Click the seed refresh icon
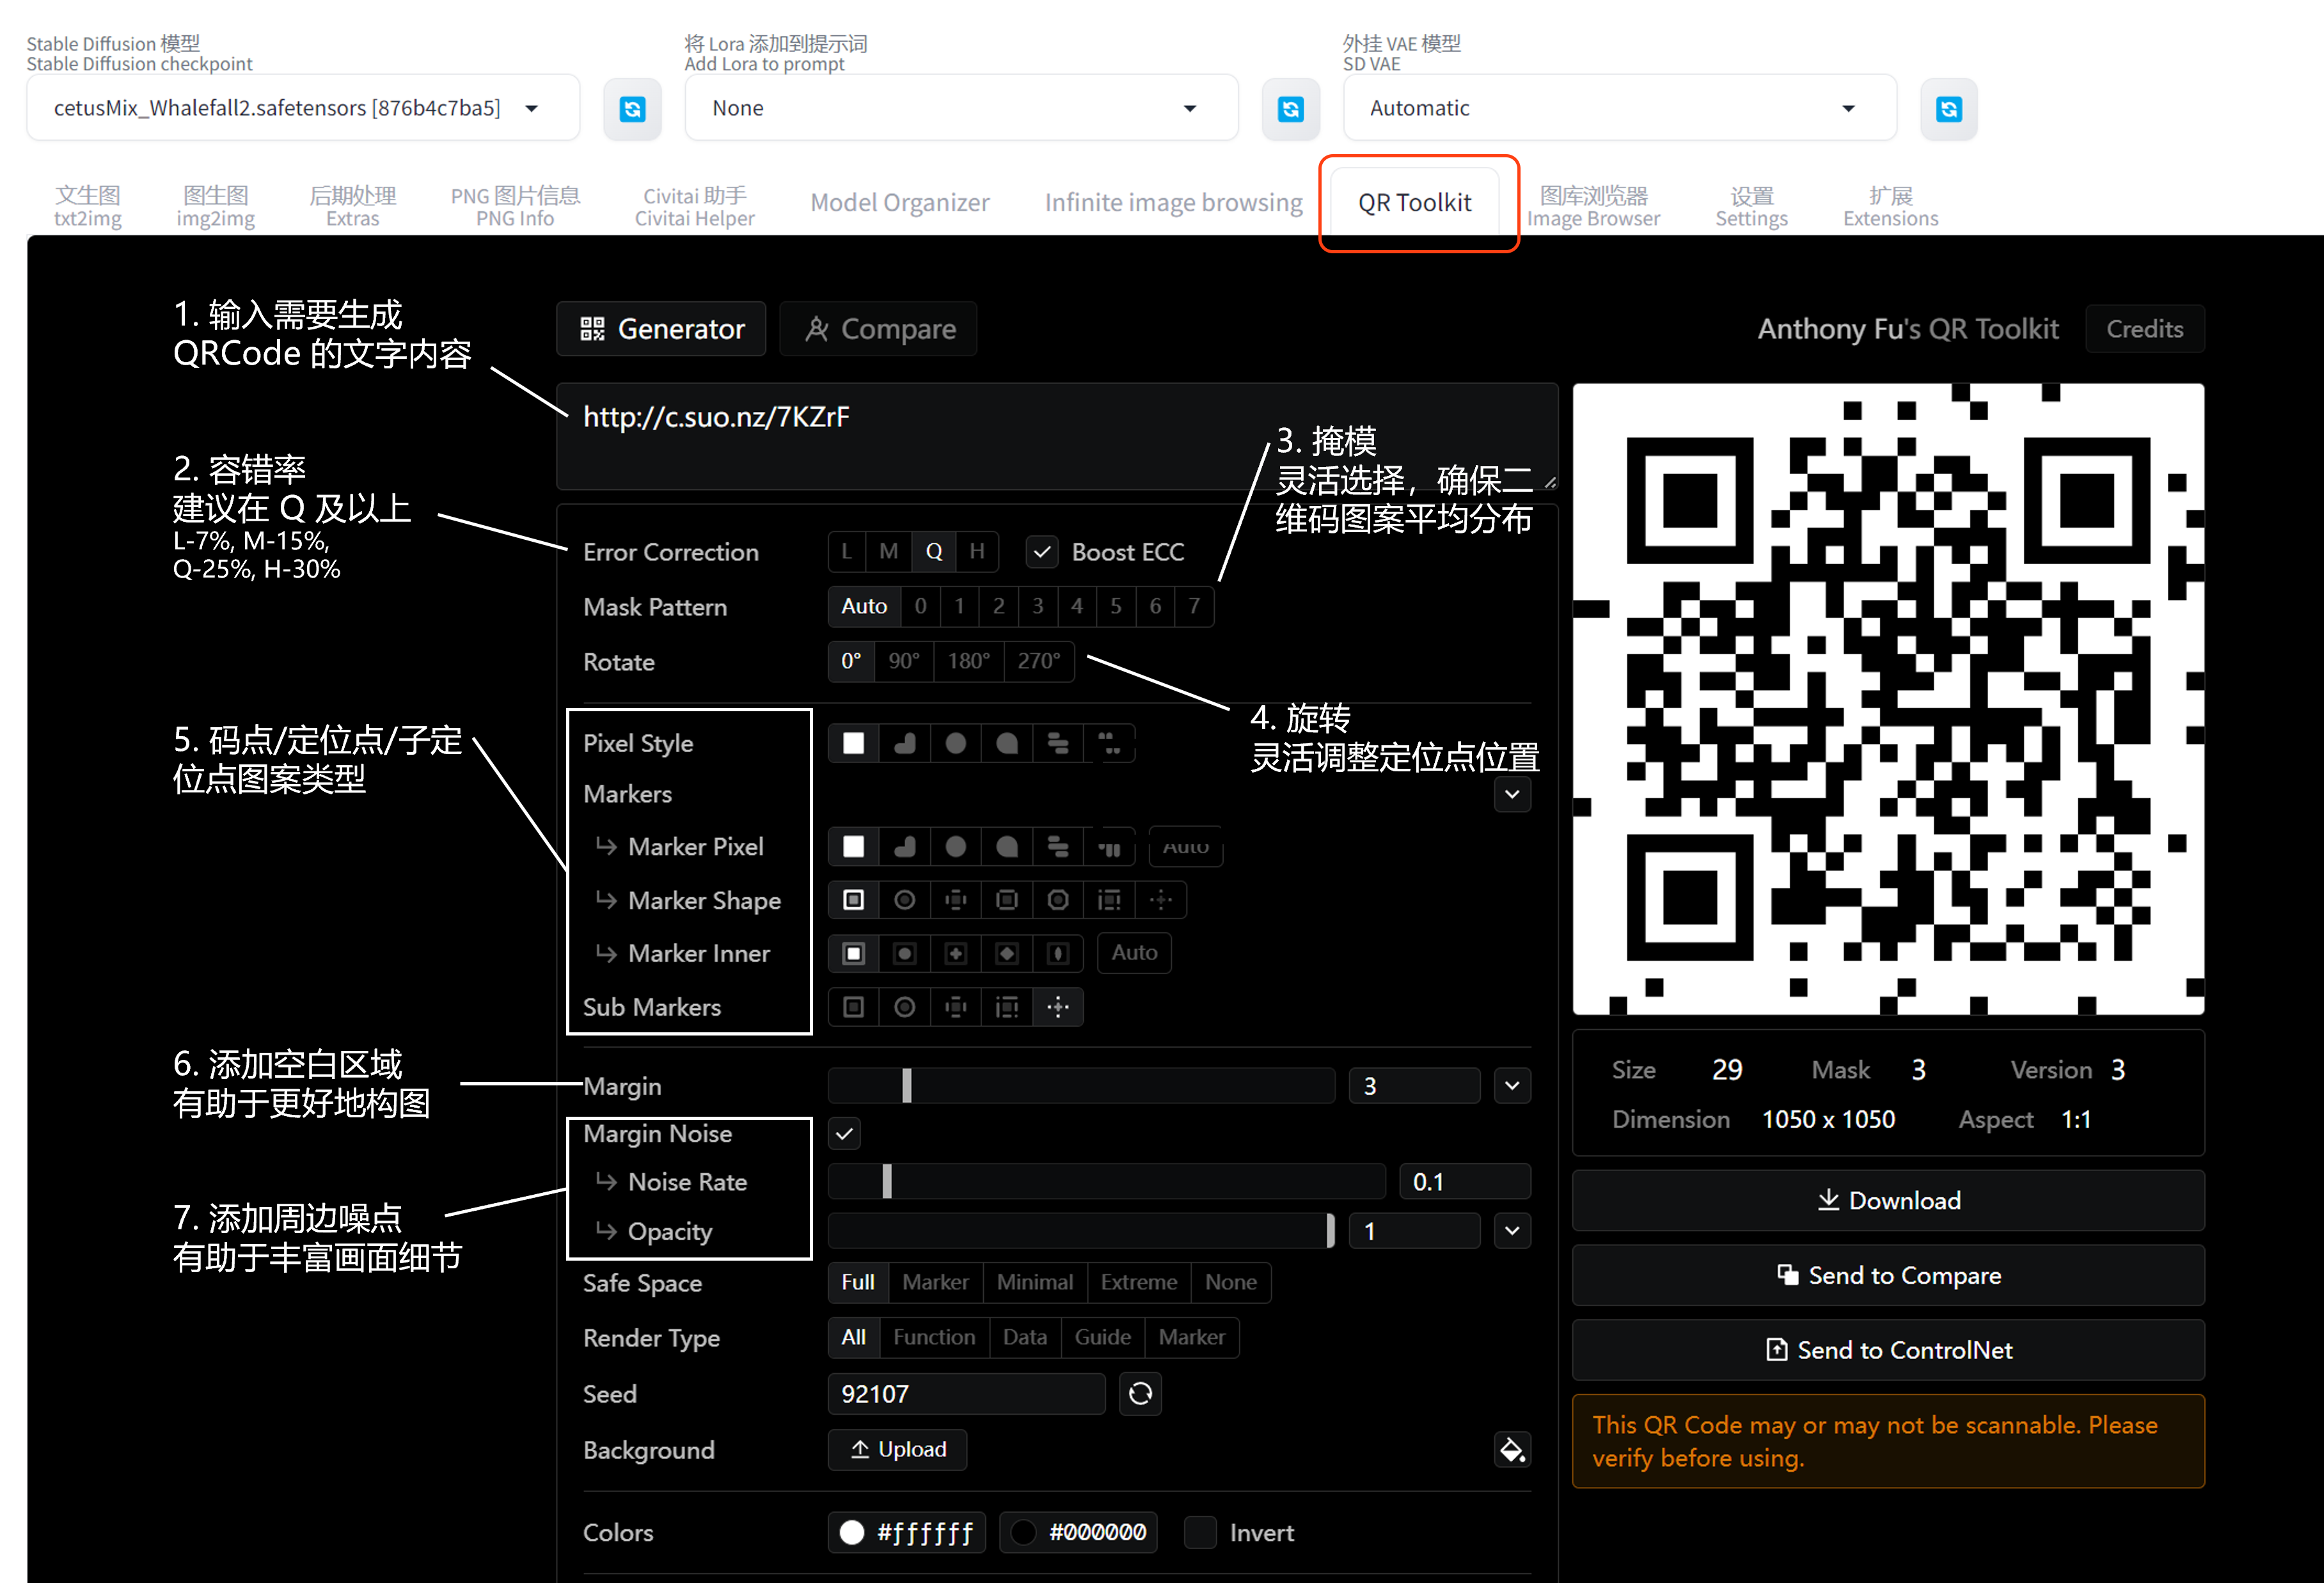Screen dimensions: 2324x1583 pyautogui.click(x=1140, y=1393)
